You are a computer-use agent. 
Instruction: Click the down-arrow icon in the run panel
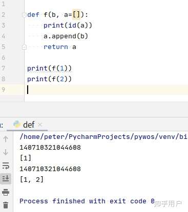(6, 152)
